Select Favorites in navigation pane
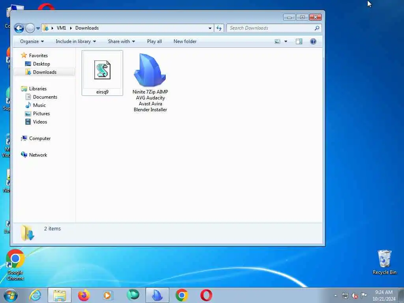Viewport: 404px width, 303px height. 38,55
